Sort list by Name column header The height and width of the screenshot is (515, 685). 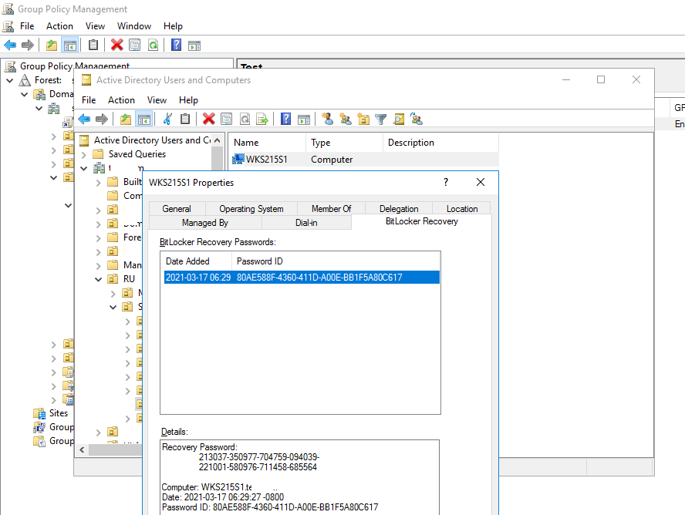(268, 143)
